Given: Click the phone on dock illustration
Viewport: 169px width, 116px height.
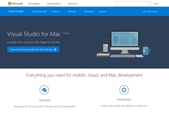Looking at the screenshot, I should point(105,48).
